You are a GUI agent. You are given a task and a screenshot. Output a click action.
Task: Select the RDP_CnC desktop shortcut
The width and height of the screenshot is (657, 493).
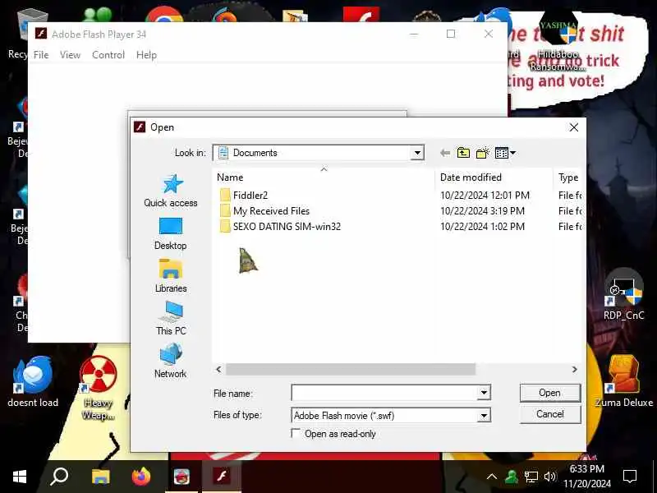point(623,295)
